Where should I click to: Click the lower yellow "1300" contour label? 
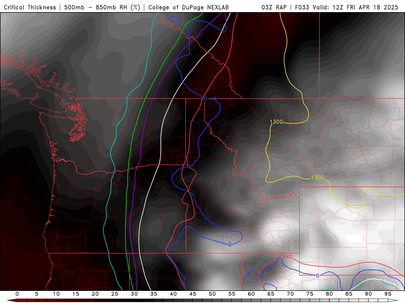click(317, 178)
